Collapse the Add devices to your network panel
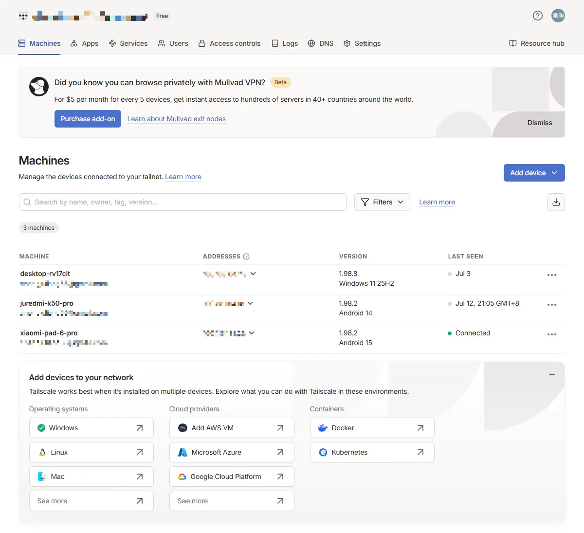 pyautogui.click(x=552, y=375)
